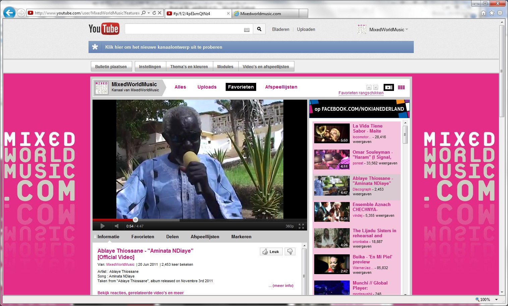508x306 pixels.
Task: Click the YouTube logo
Action: tap(104, 29)
